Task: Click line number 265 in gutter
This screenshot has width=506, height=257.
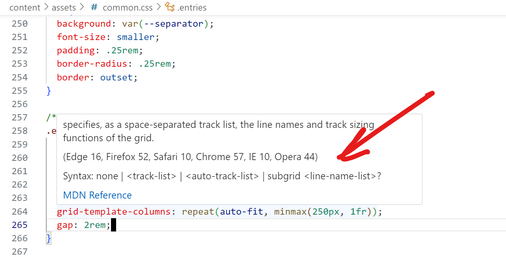Action: (x=20, y=225)
